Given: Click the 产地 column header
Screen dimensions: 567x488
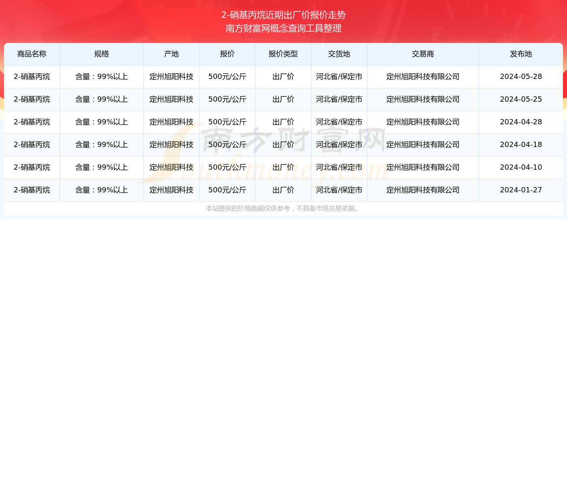Looking at the screenshot, I should click(x=171, y=54).
